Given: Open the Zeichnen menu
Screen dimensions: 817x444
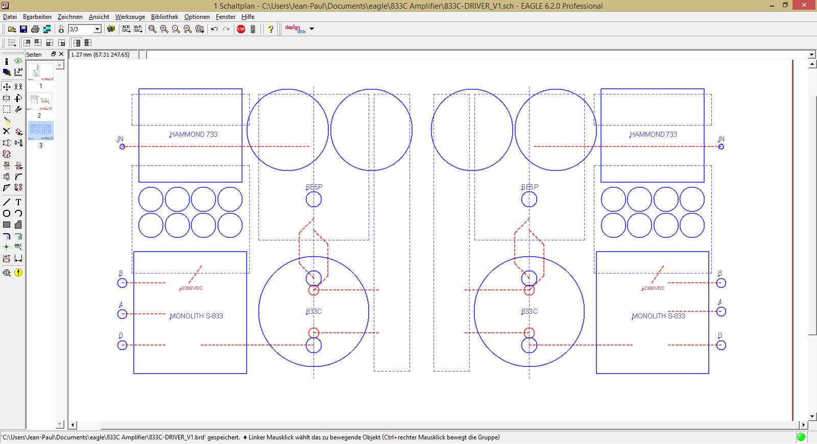Looking at the screenshot, I should [x=70, y=17].
